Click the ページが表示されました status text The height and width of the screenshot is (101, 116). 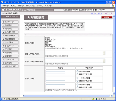(11, 99)
